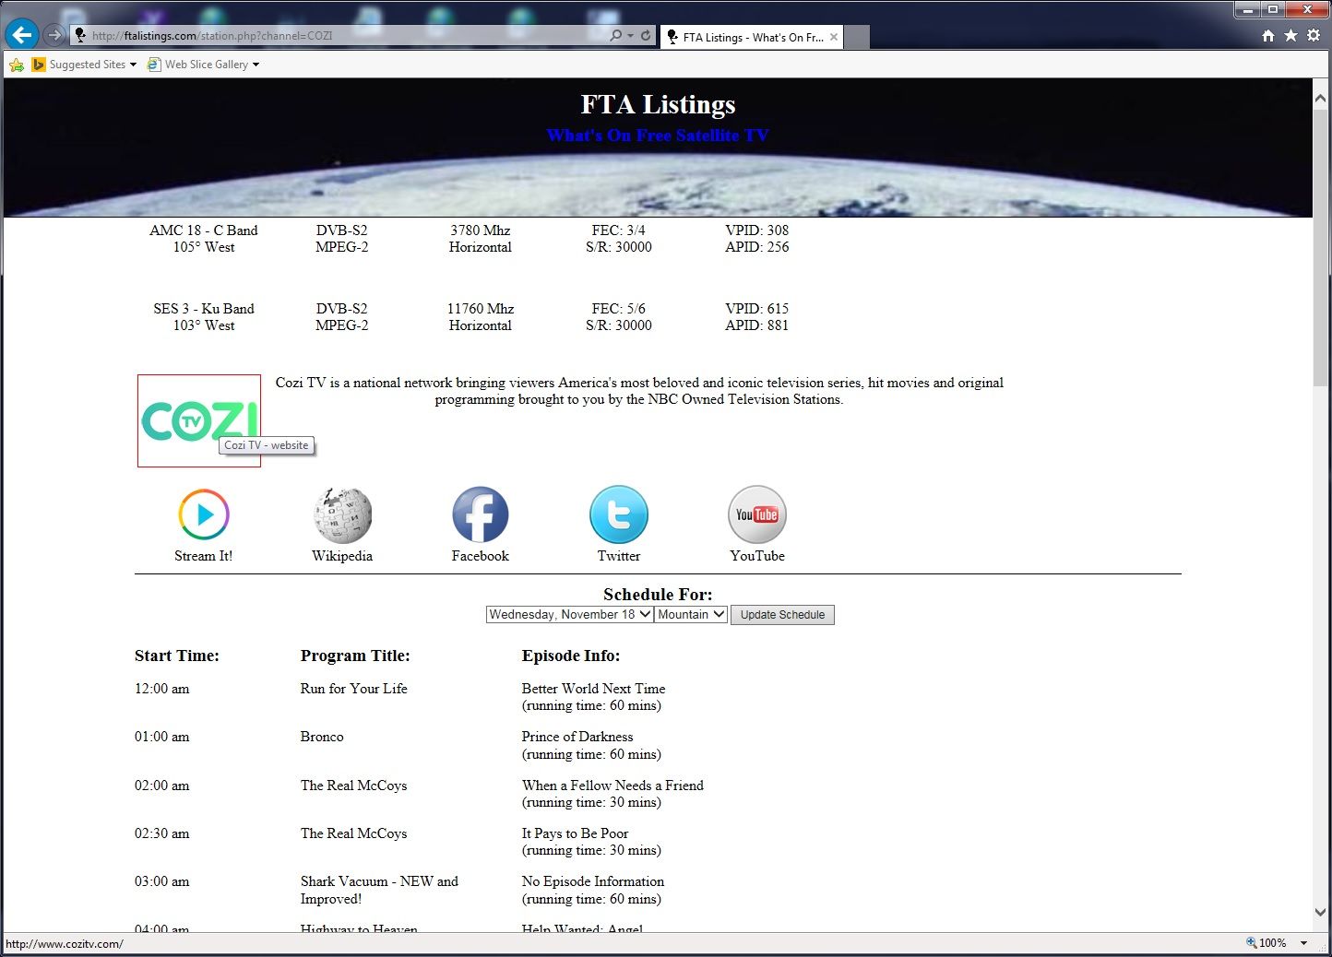The image size is (1332, 957).
Task: Click the Twitter text label
Action: coord(619,556)
